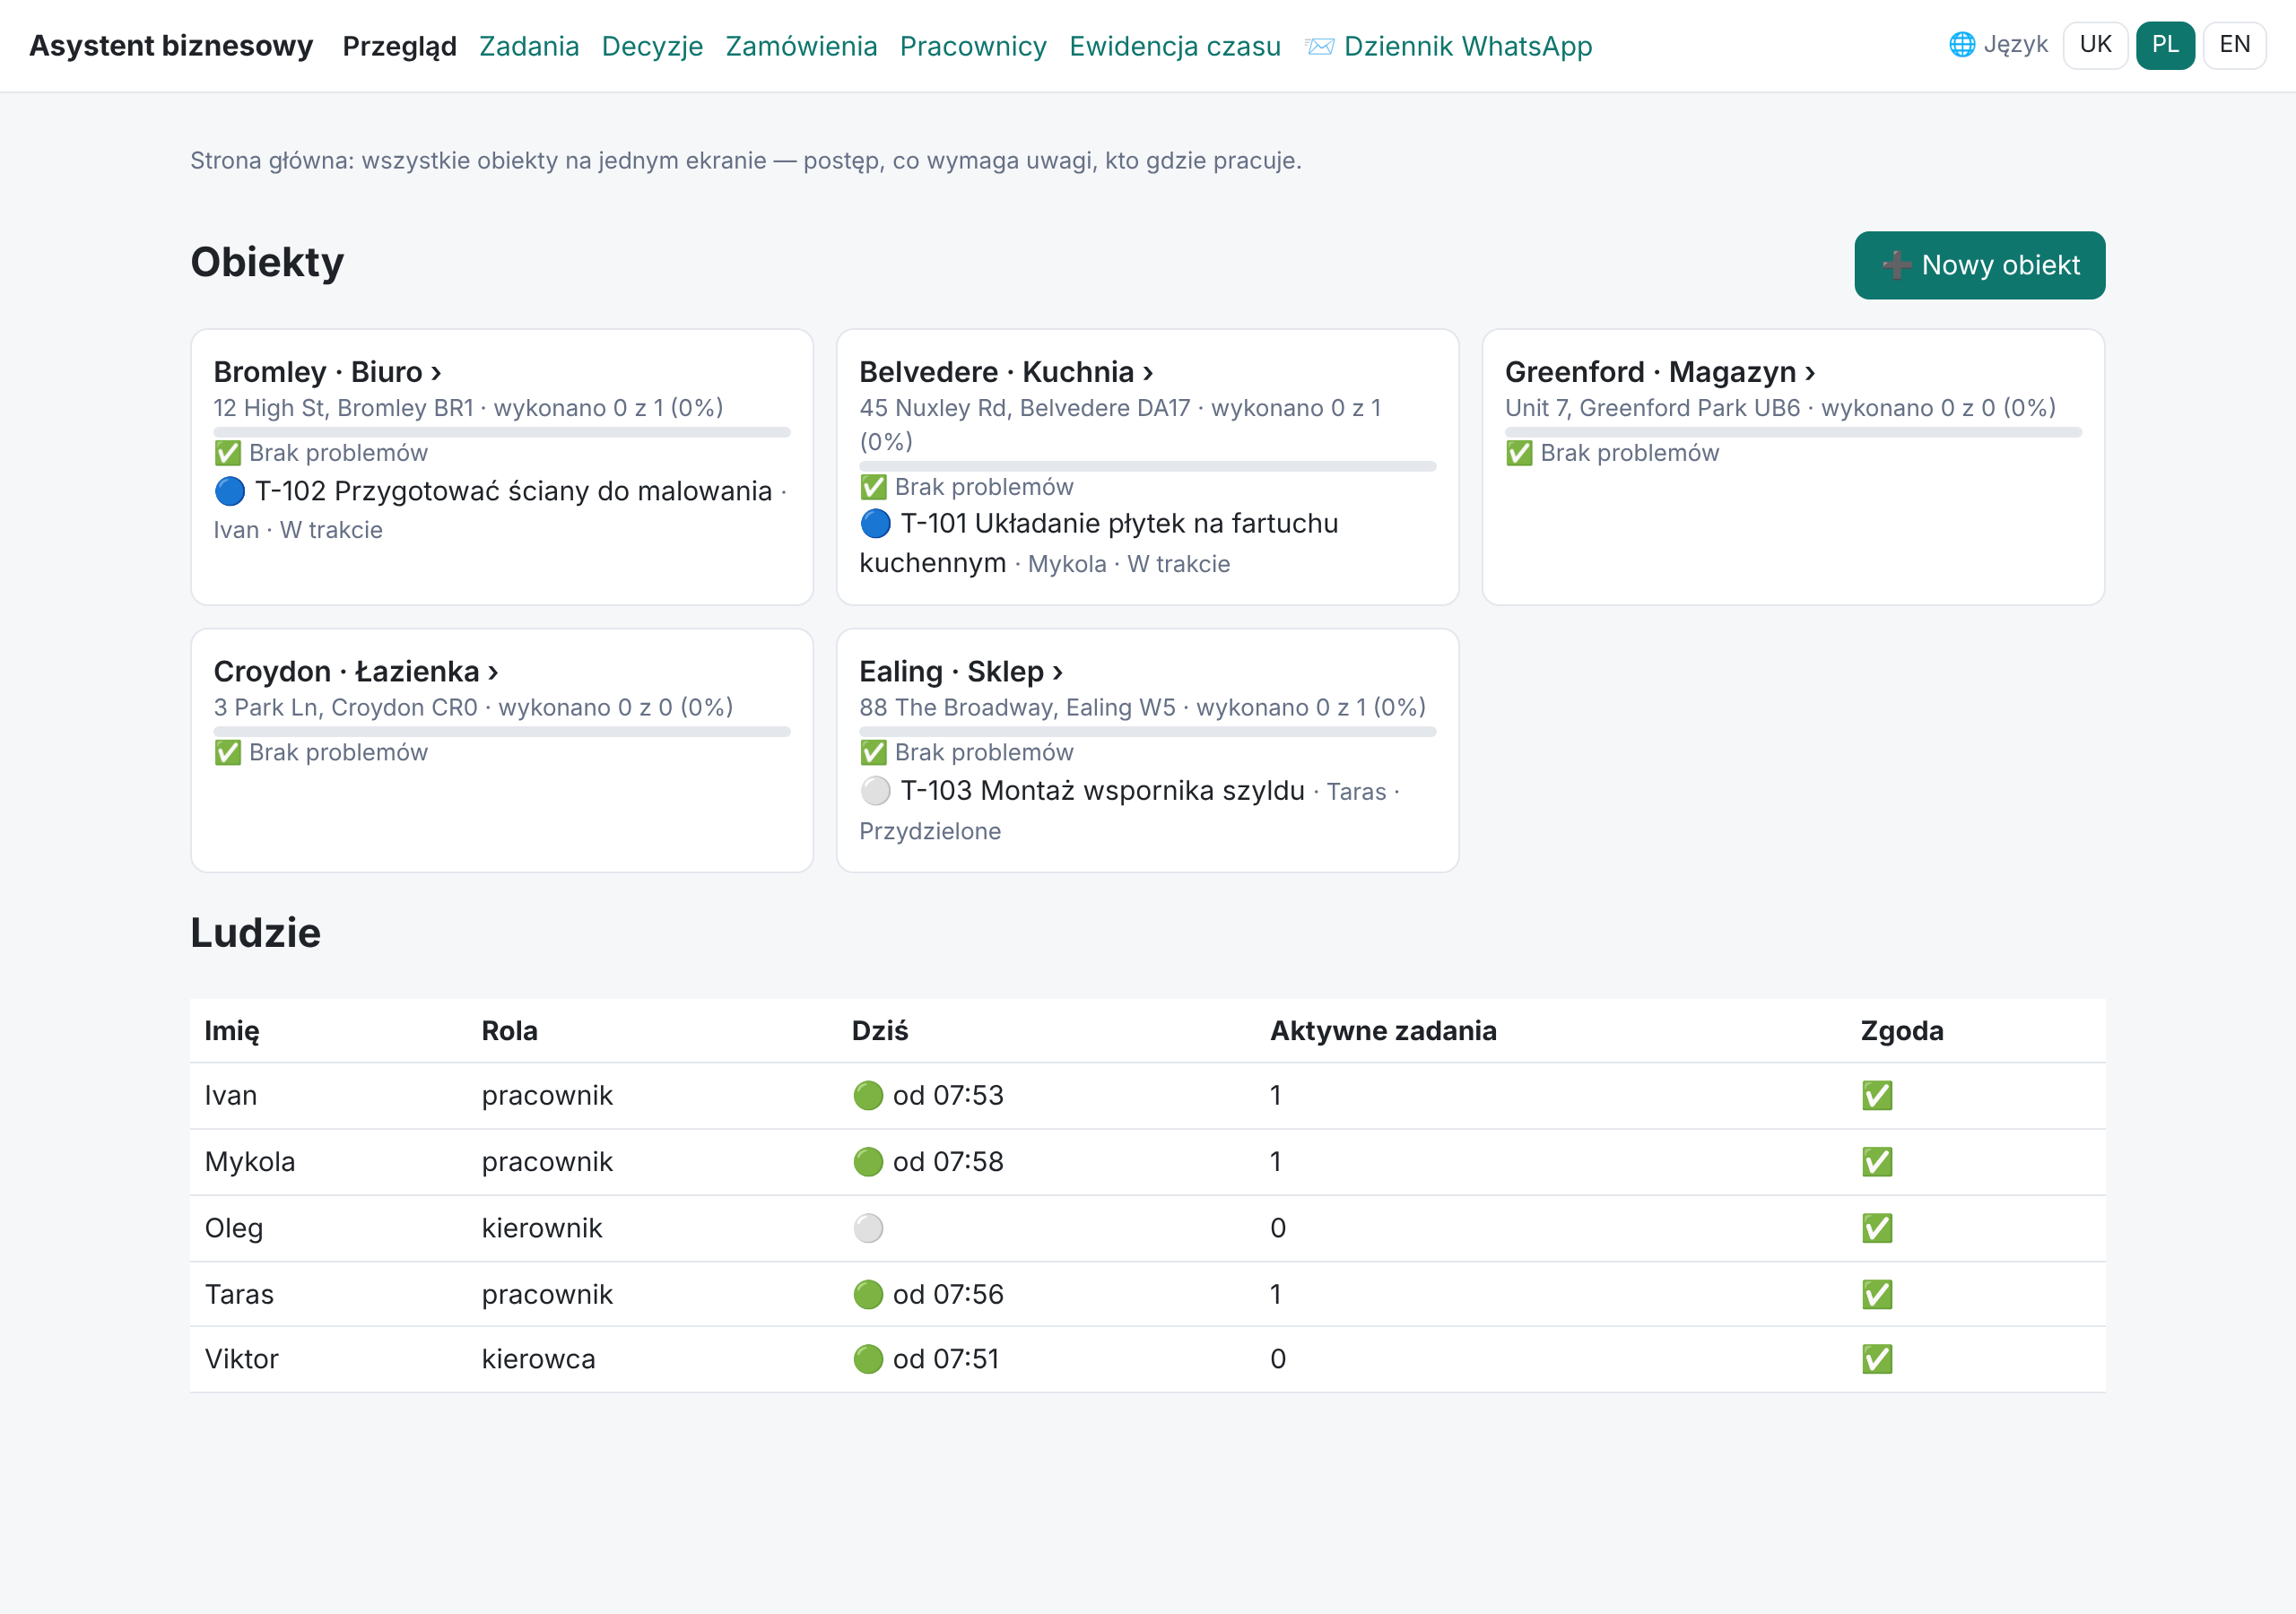Open the Zadania tab
2296x1614 pixels.
click(x=529, y=46)
